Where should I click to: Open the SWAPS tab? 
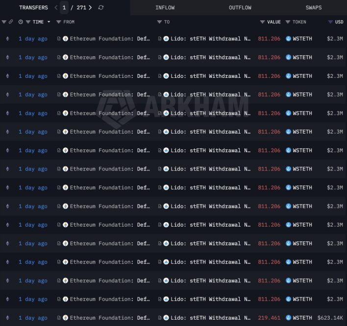314,7
